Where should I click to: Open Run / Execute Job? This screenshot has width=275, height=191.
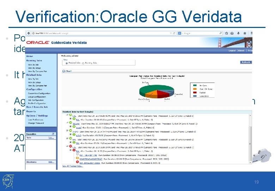tap(37, 107)
